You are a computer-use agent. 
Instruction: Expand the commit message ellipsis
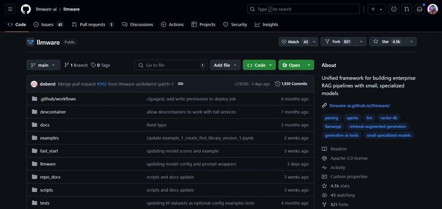[181, 84]
